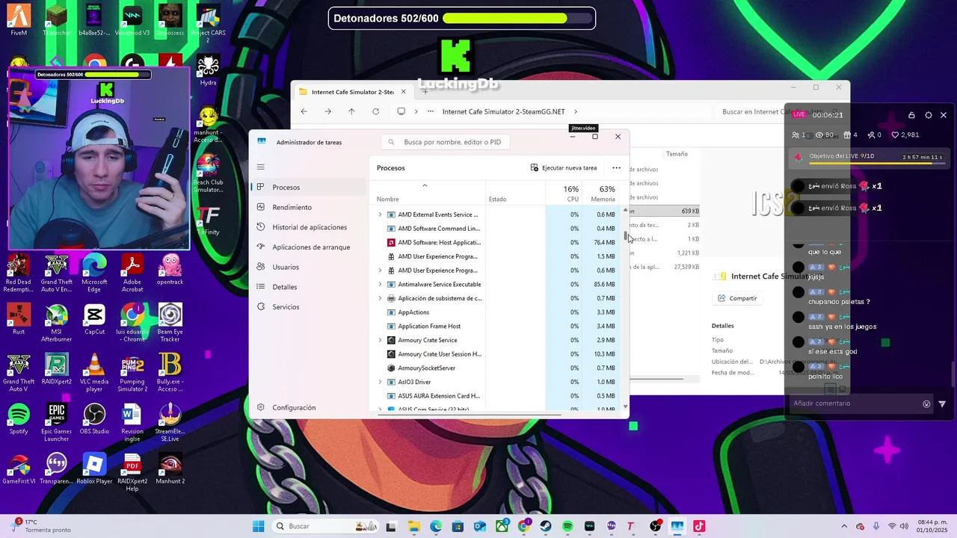Screen dimensions: 957x538
Task: Open Adobe Acrobat desktop shortcut
Action: coord(132,273)
